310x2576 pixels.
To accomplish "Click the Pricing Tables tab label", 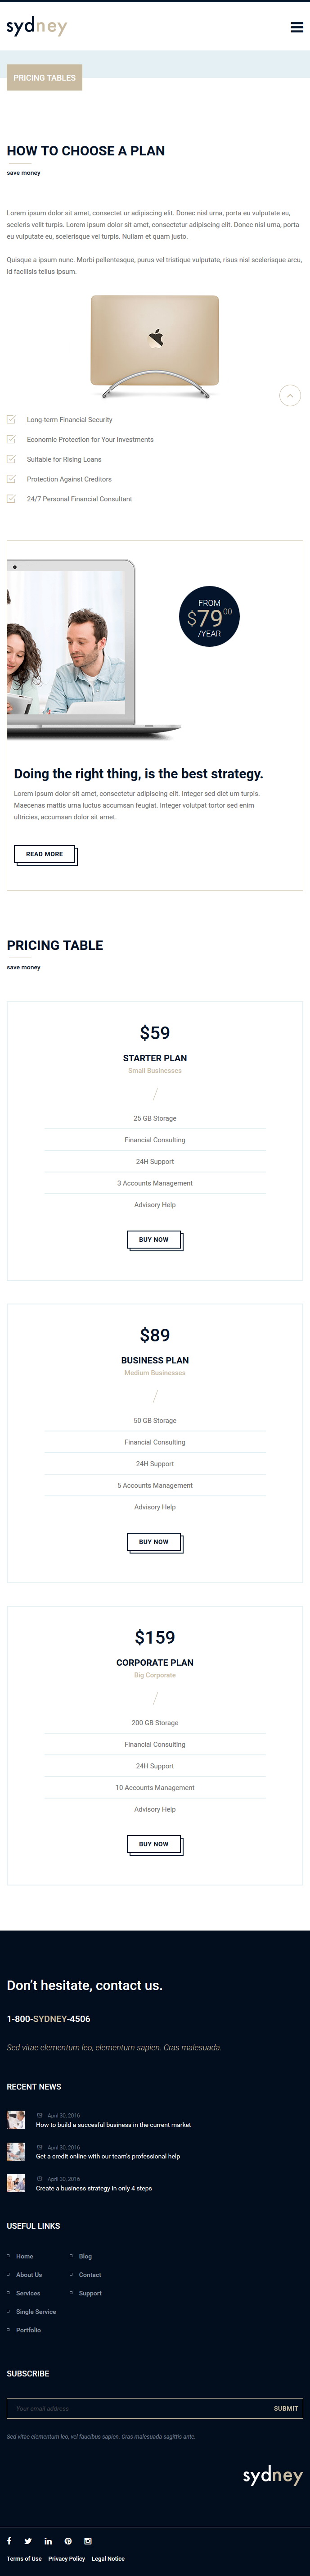I will [44, 77].
